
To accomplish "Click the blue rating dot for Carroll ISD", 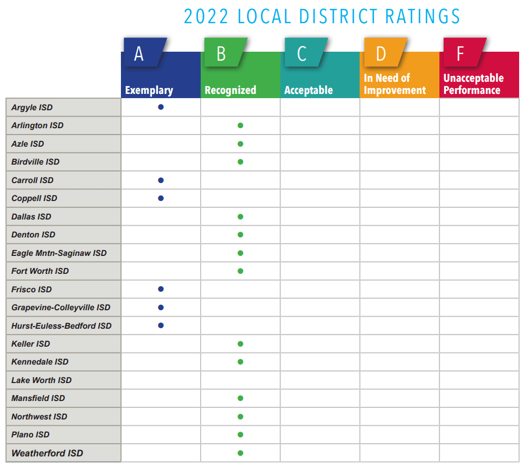I will pyautogui.click(x=161, y=180).
